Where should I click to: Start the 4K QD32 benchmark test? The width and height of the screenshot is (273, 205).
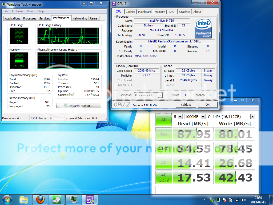click(x=163, y=177)
